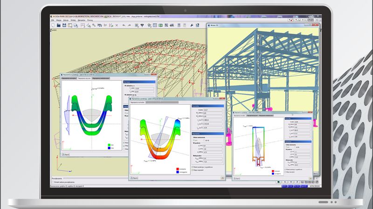This screenshot has height=209, width=373.
Task: Click the green panel icon in toolbar
Action: pyautogui.click(x=160, y=25)
